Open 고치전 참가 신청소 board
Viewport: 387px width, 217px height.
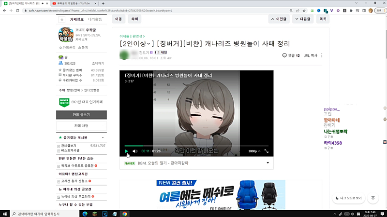(x=74, y=181)
